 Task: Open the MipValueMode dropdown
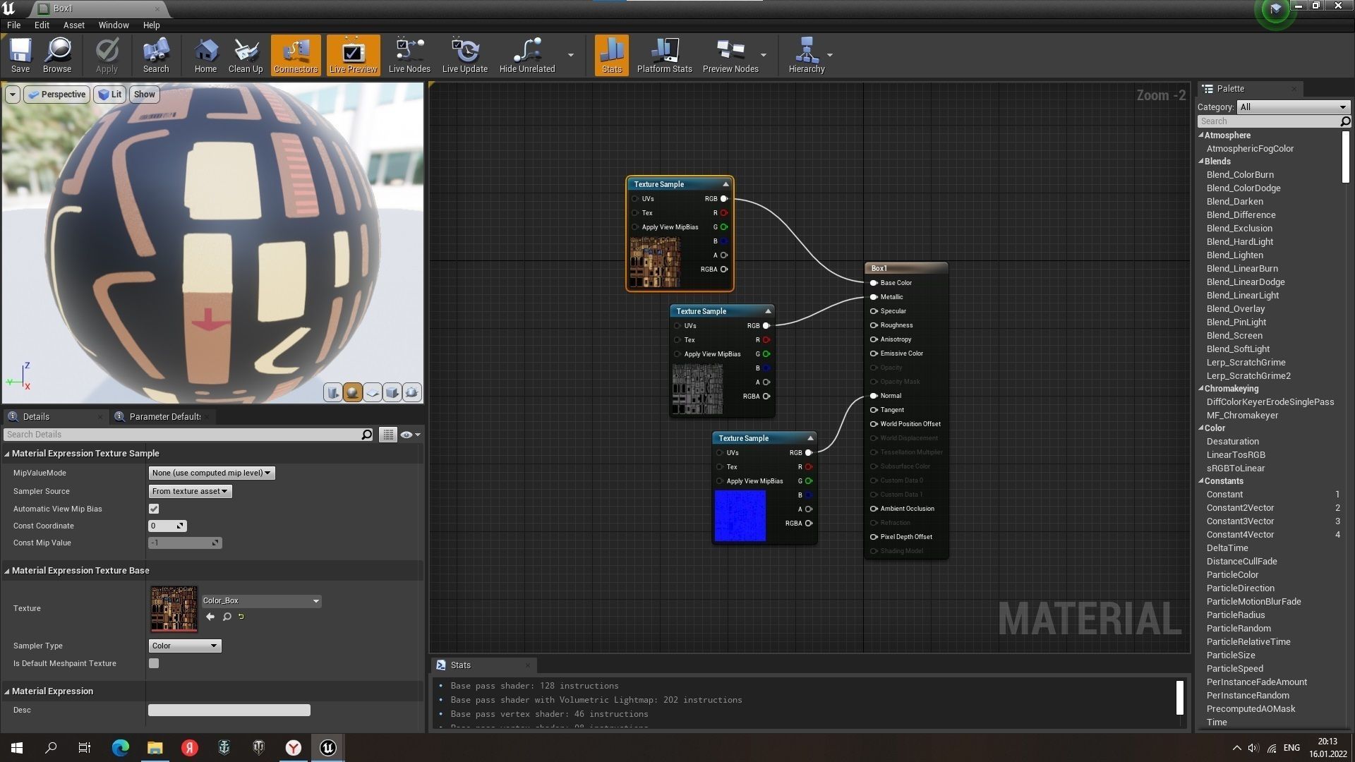(x=211, y=473)
